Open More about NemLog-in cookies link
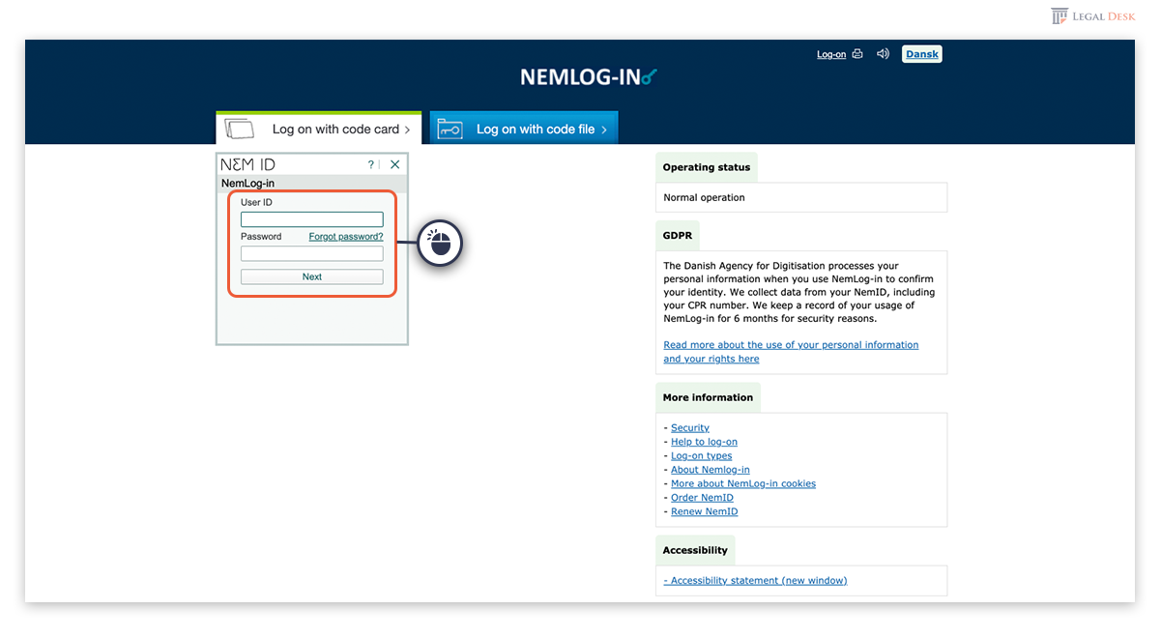The height and width of the screenshot is (638, 1161). tap(743, 483)
